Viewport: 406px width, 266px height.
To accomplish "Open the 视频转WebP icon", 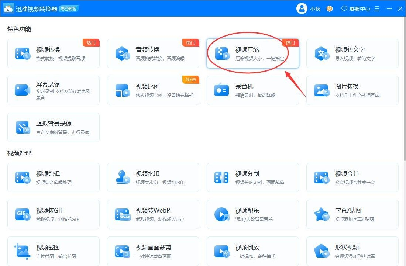I will click(x=122, y=214).
